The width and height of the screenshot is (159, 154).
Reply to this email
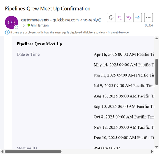click(120, 17)
